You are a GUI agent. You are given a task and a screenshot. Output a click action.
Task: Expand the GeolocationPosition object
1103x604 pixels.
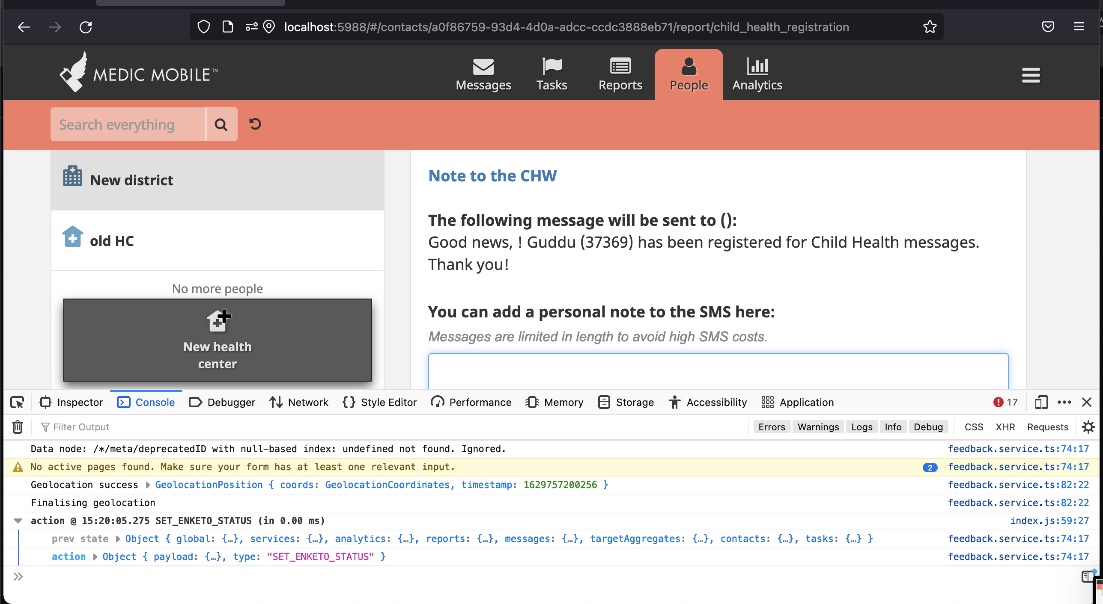click(147, 485)
